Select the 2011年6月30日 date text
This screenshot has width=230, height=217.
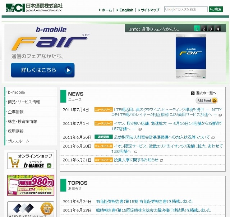77,137
